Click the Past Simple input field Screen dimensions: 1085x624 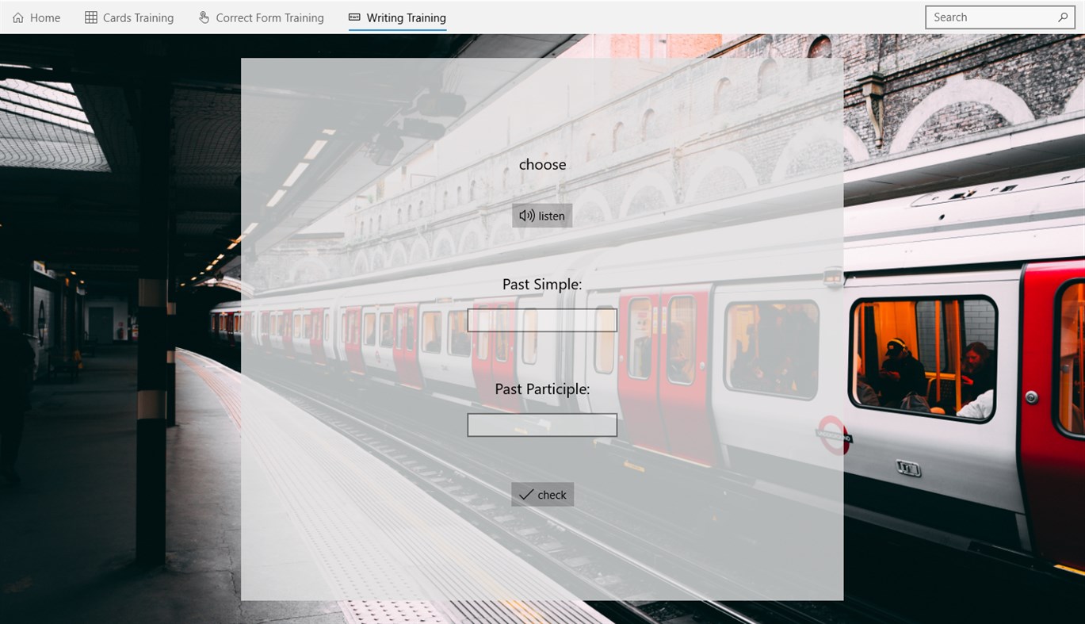(x=542, y=320)
